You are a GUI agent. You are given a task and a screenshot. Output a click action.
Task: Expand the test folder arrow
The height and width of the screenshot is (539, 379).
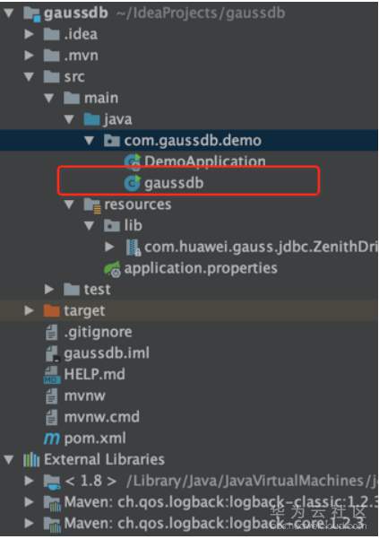[x=49, y=290]
